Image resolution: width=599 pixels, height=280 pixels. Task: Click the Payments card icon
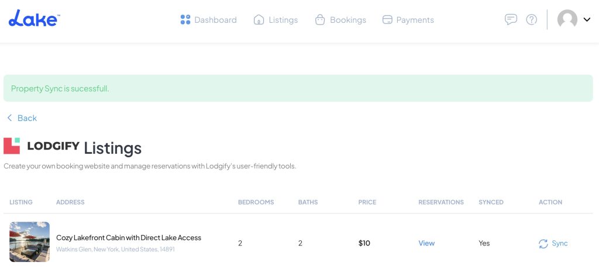pos(387,20)
